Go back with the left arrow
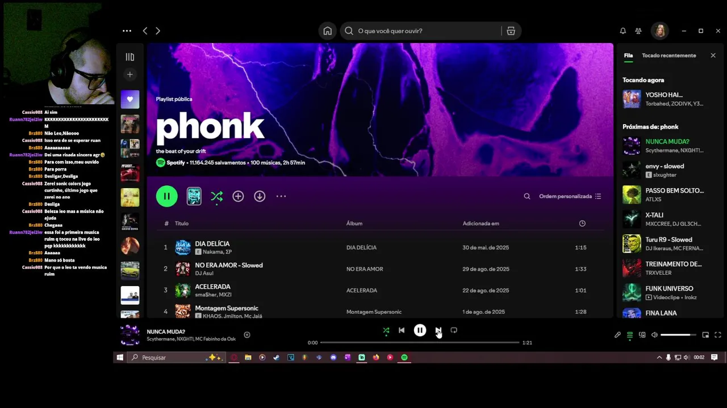Image resolution: width=727 pixels, height=408 pixels. click(145, 31)
